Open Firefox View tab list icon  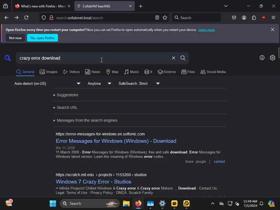pyautogui.click(x=5, y=6)
